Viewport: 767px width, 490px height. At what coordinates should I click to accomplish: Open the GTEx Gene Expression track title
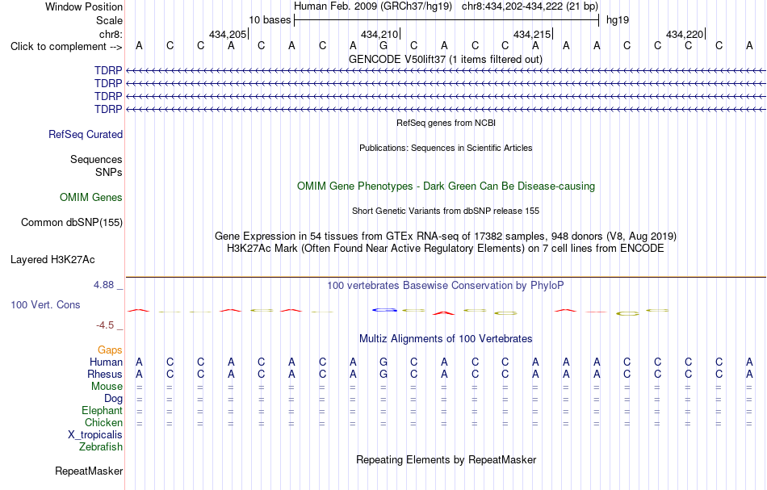point(446,237)
